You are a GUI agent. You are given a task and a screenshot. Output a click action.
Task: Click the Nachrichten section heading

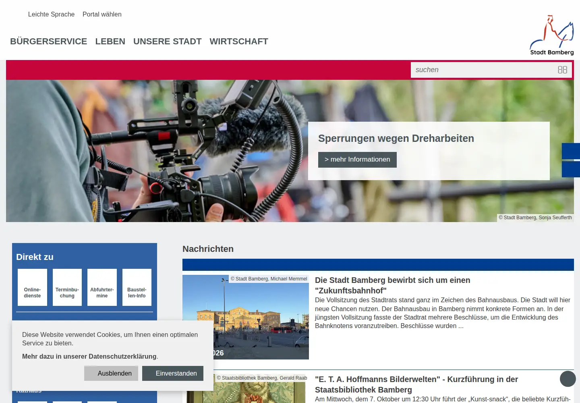pos(208,249)
